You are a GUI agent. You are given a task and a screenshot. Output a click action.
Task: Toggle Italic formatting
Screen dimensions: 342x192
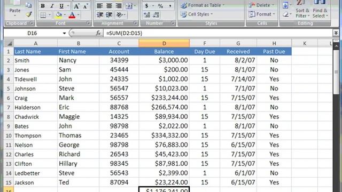point(52,6)
